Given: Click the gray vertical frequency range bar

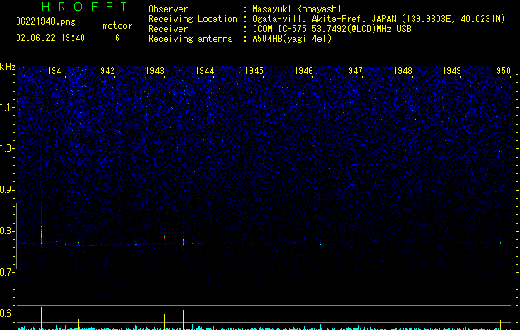Looking at the screenshot, I should coord(16,236).
